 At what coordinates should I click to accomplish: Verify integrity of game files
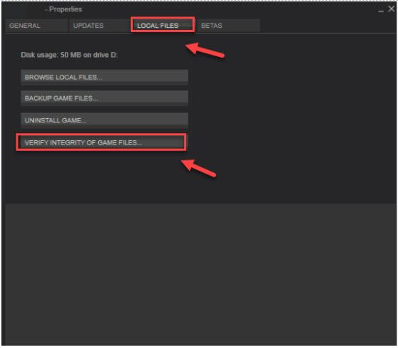click(x=101, y=142)
